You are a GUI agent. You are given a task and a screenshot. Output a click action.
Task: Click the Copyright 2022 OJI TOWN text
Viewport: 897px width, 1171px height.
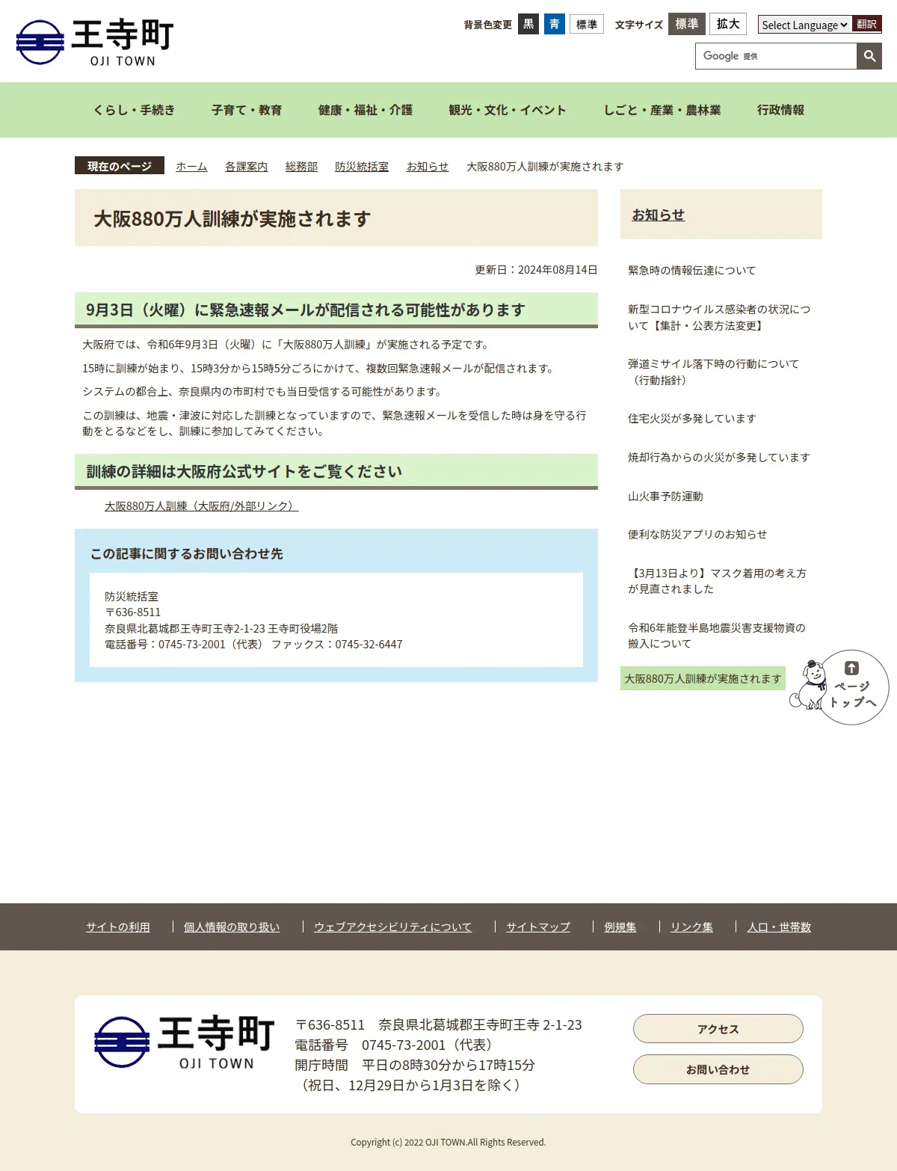click(449, 1142)
